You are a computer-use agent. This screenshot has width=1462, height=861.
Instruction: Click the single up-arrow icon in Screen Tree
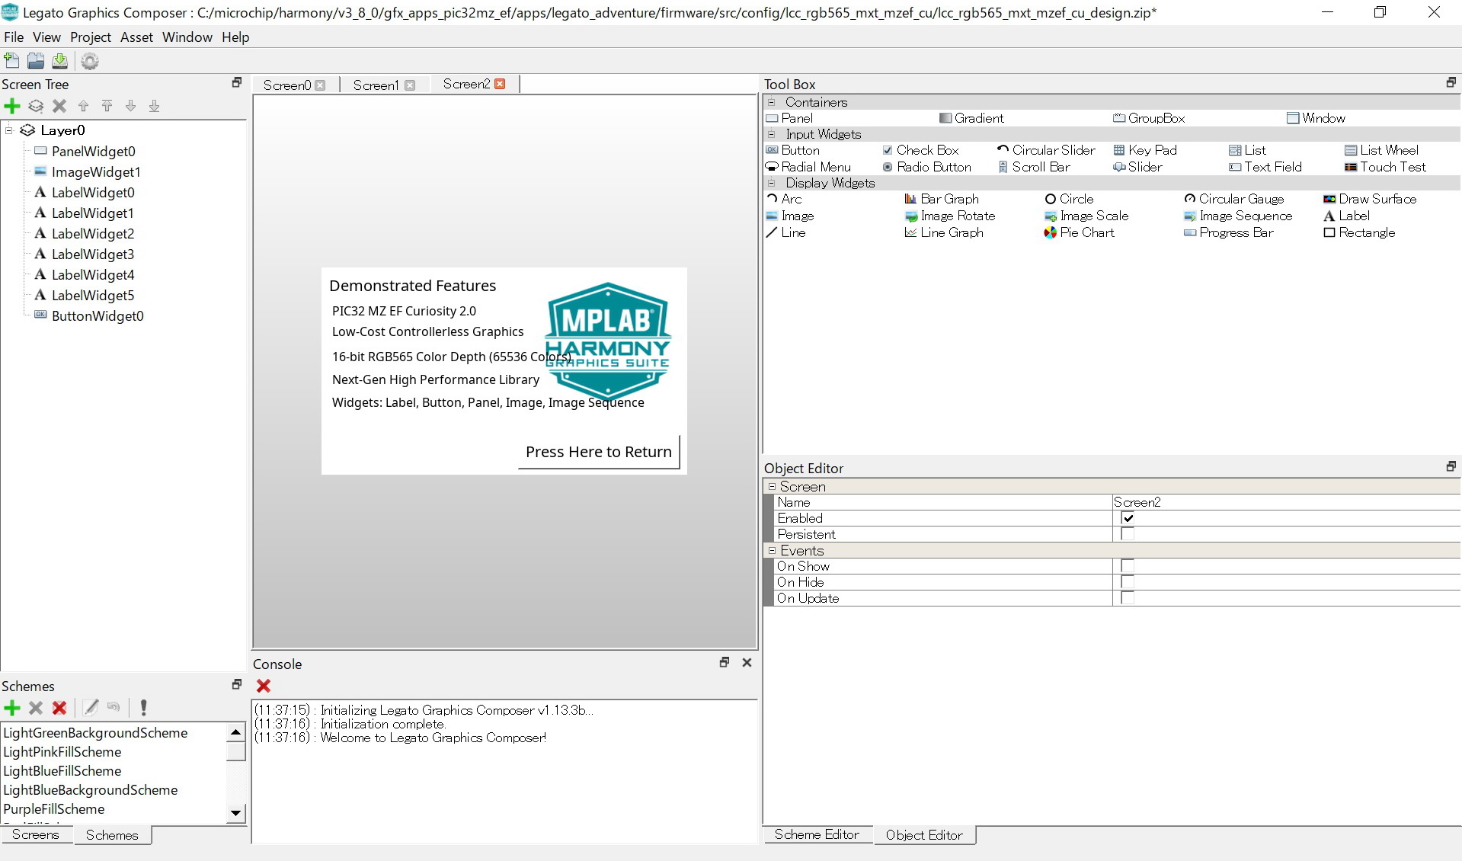[x=84, y=106]
